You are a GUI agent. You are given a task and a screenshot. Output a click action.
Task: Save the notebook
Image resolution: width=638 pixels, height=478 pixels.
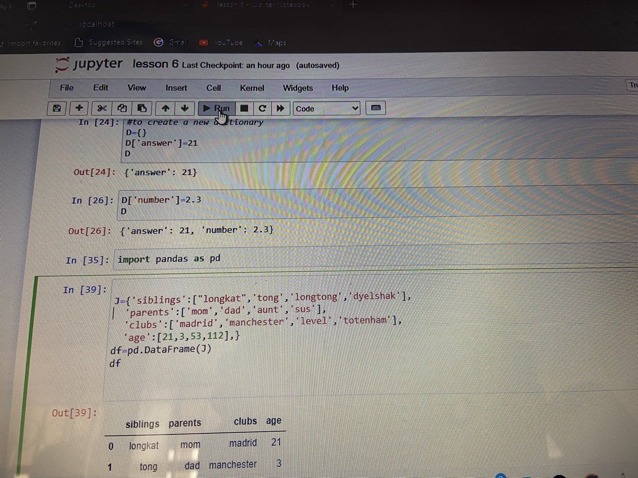tap(56, 108)
